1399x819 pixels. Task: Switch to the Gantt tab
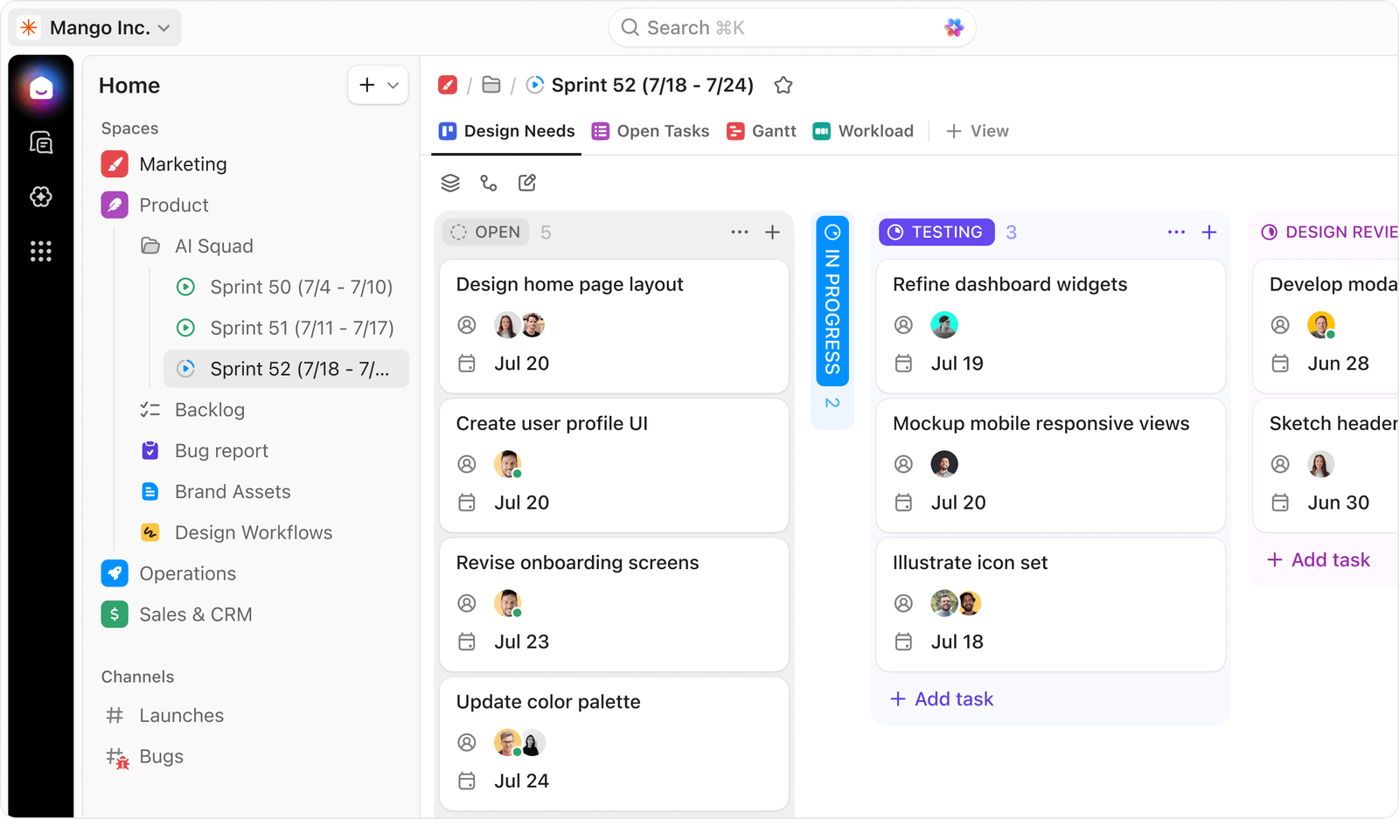pos(762,131)
